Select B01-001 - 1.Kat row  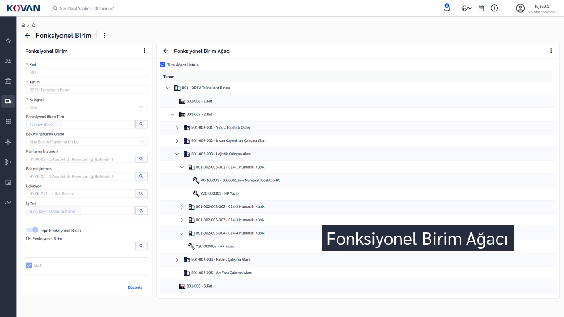tap(358, 101)
